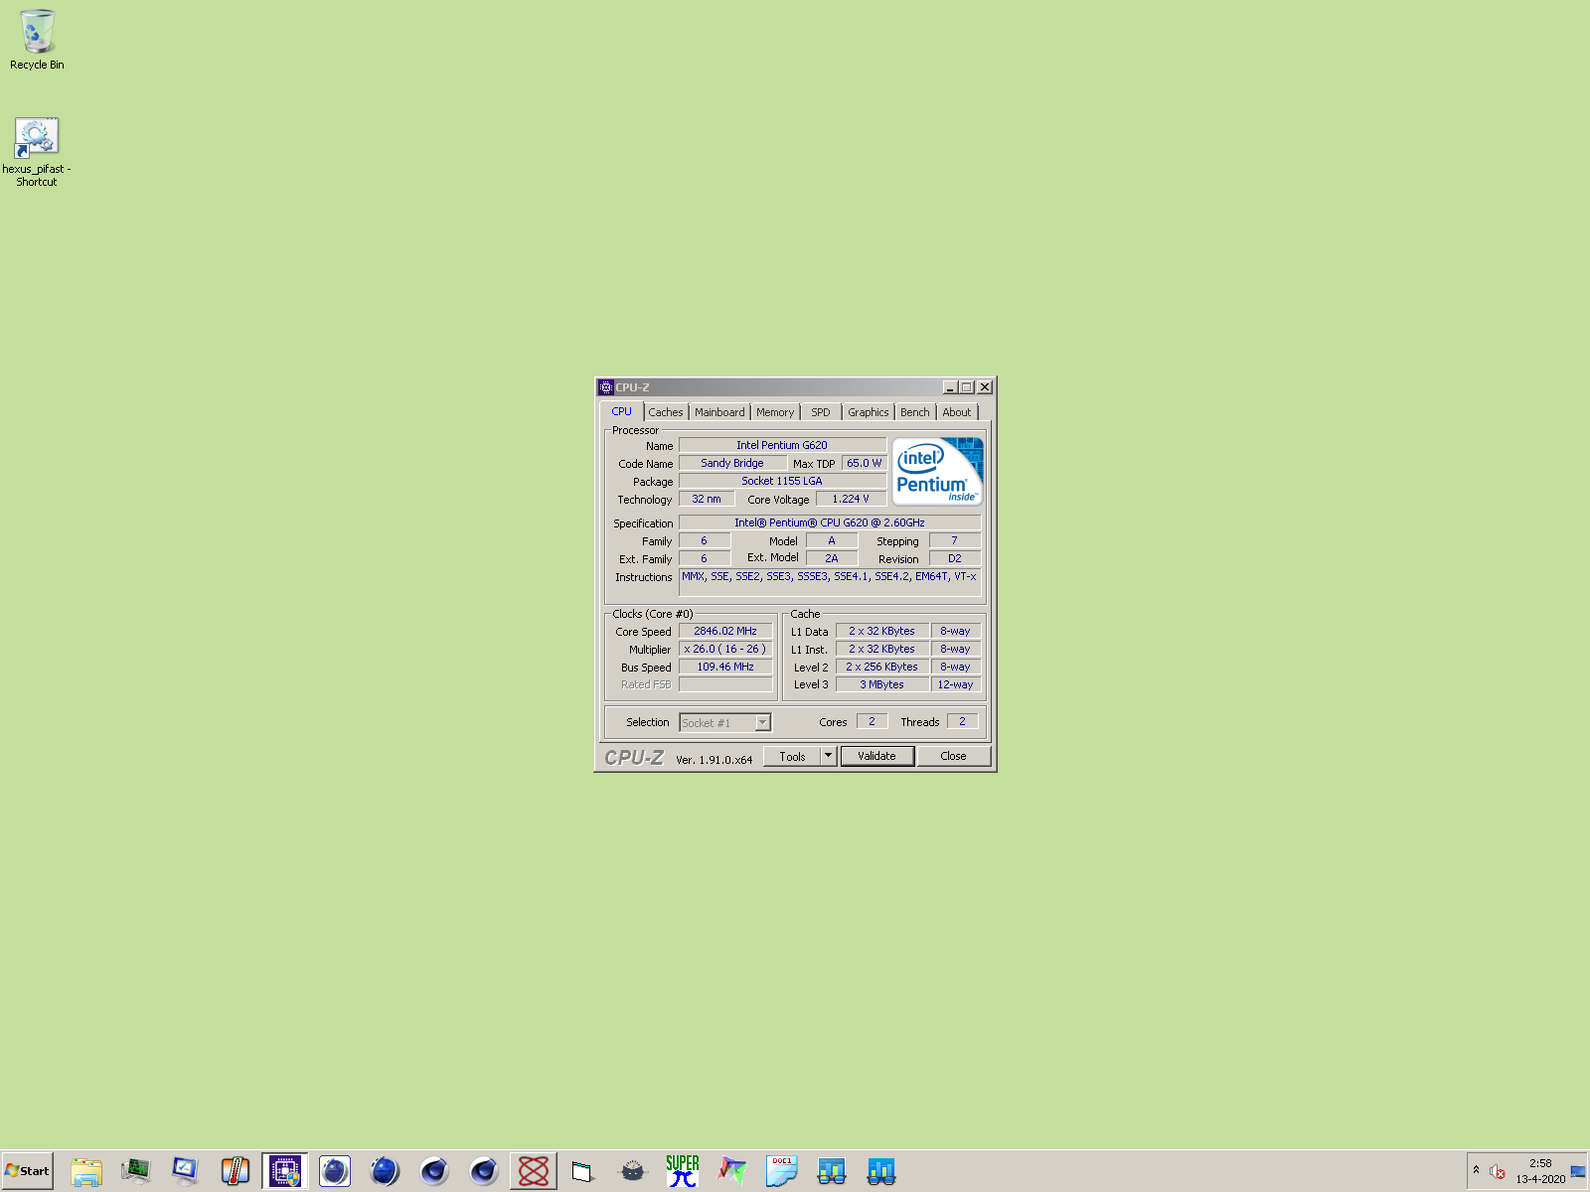Open the Bench tab

(x=915, y=412)
